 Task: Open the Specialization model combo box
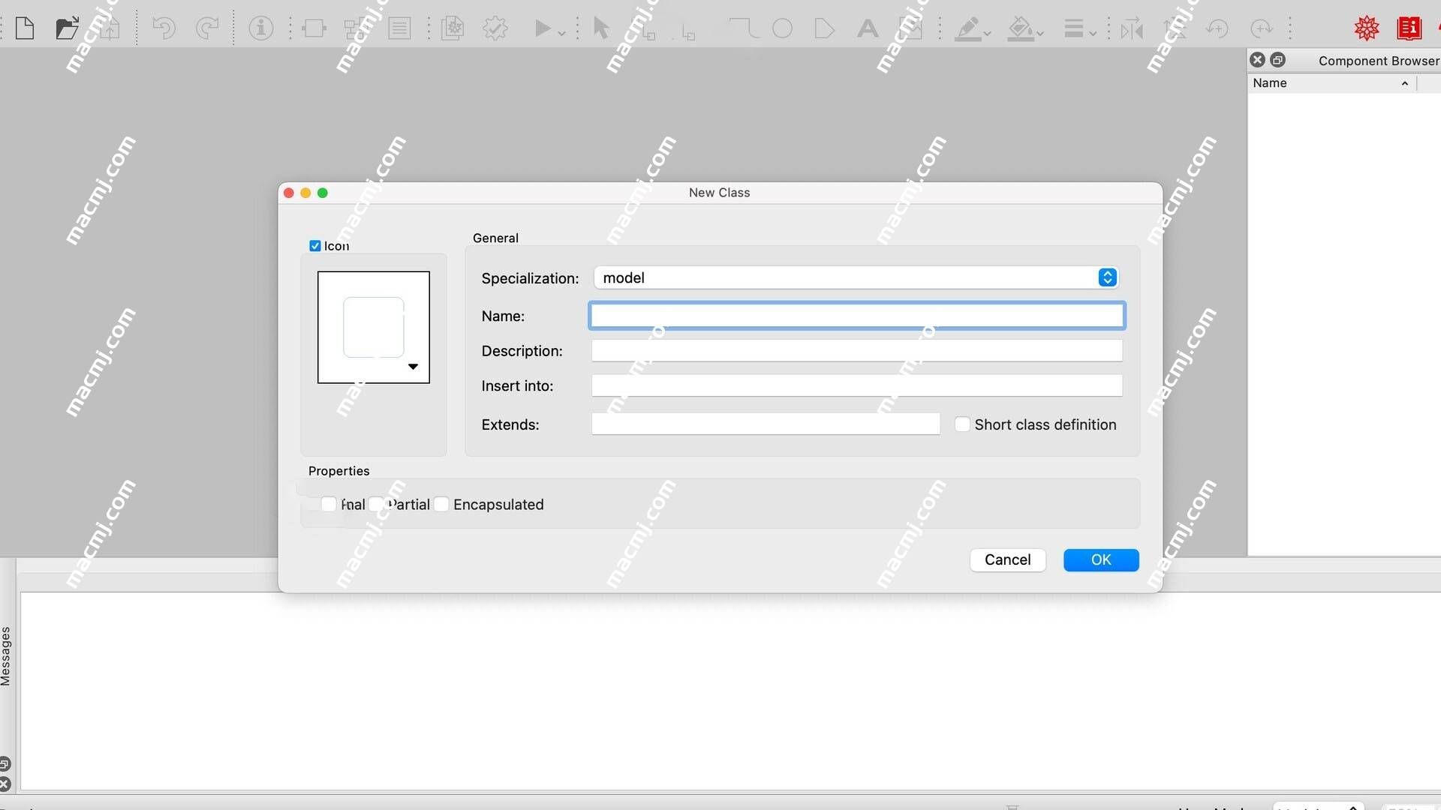pyautogui.click(x=856, y=277)
